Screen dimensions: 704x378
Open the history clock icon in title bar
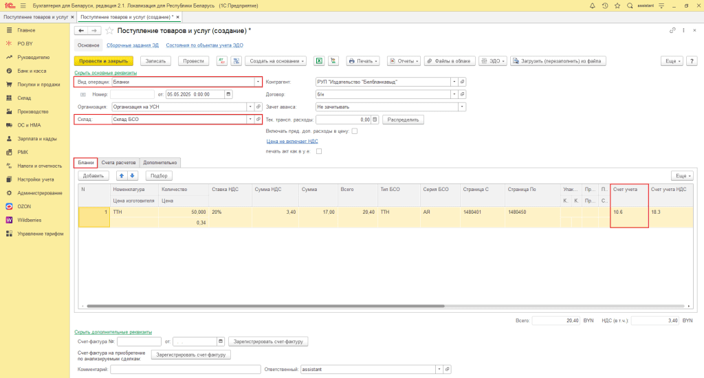(605, 5)
